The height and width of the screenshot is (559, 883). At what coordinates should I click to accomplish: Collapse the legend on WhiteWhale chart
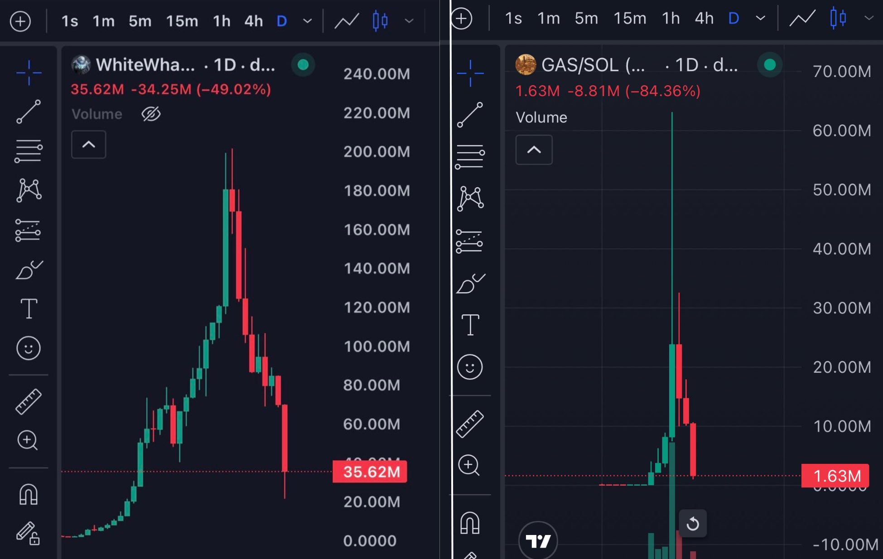[89, 145]
